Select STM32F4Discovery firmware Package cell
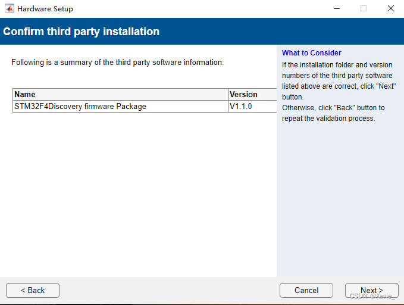This screenshot has height=305, width=404. 120,106
